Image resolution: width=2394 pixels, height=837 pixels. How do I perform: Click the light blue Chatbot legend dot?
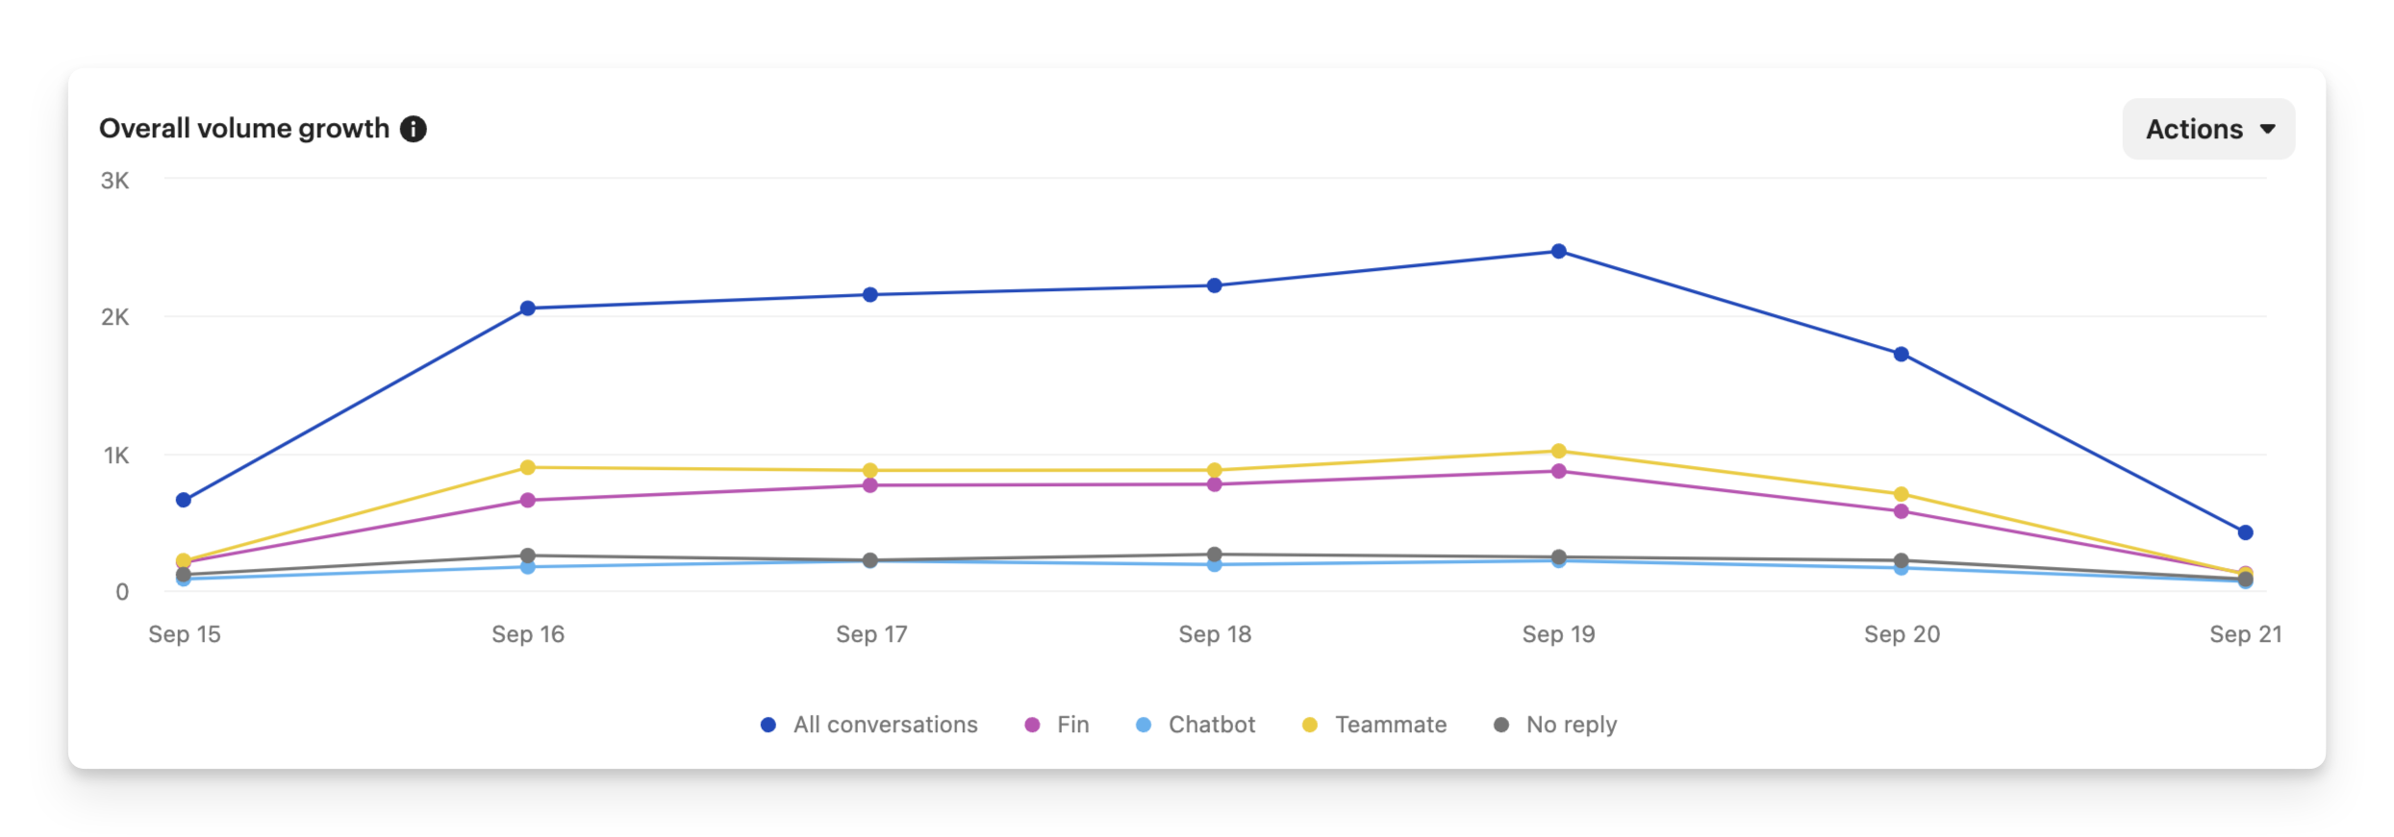[x=1144, y=725]
